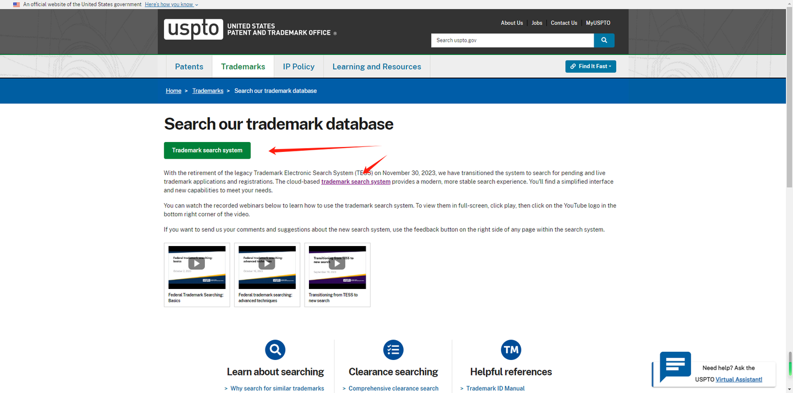Play the advanced techniques webinar video
This screenshot has height=393, width=793.
(267, 263)
